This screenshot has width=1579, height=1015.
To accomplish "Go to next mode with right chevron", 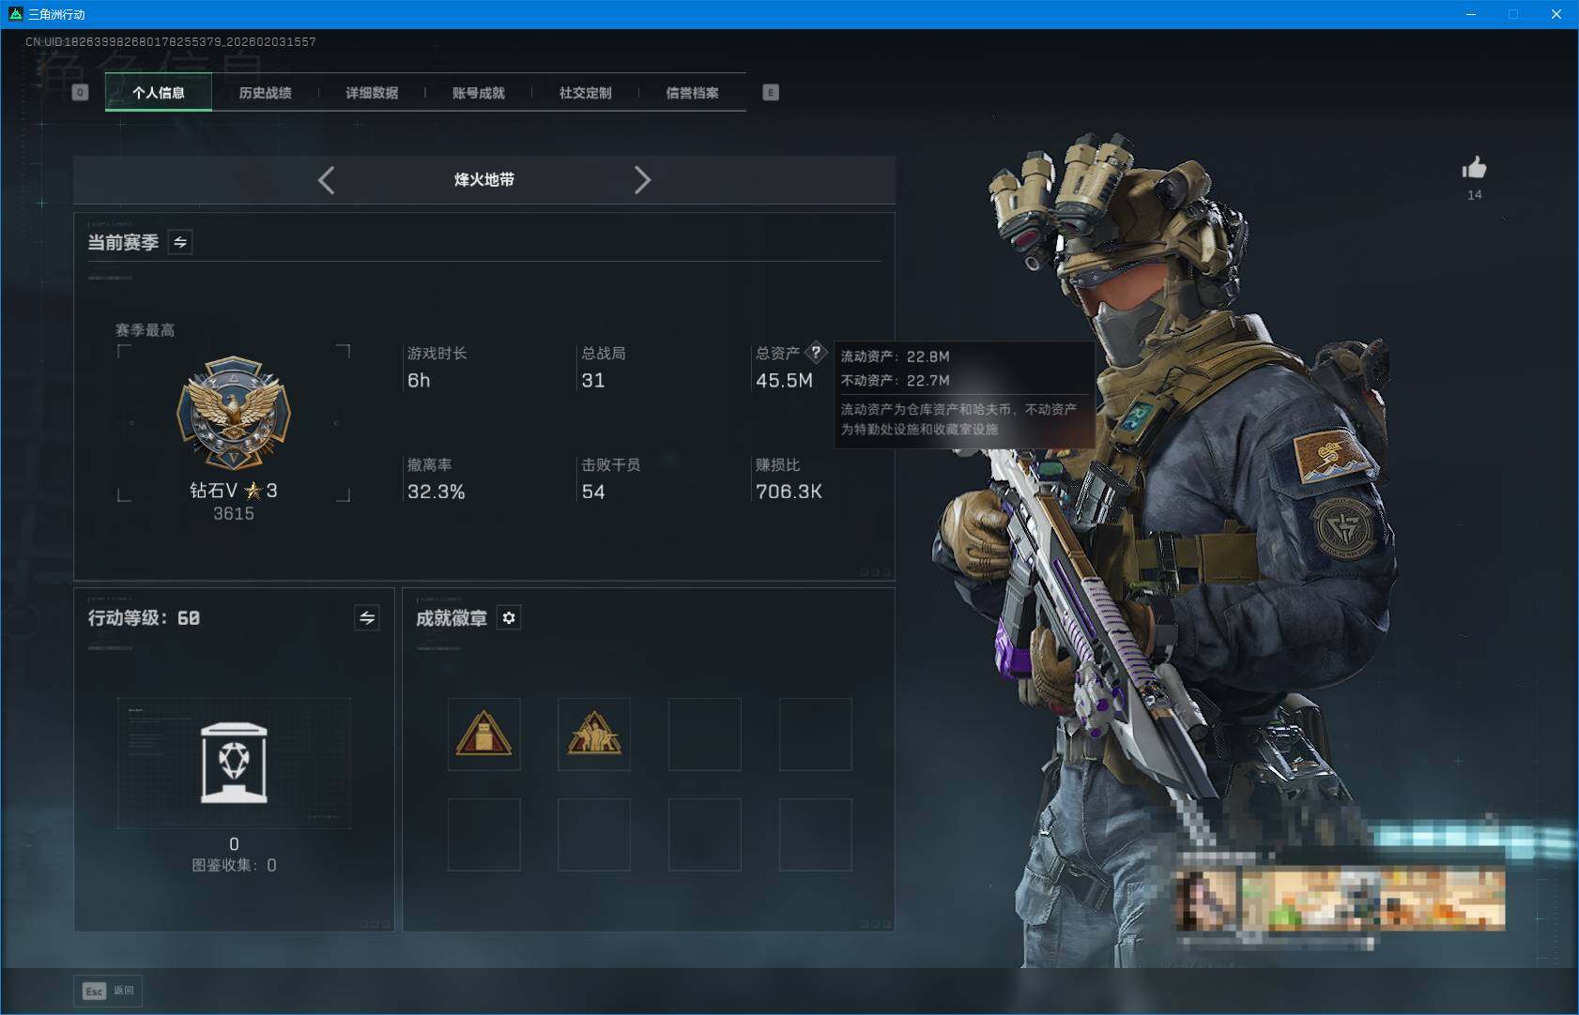I will 642,180.
